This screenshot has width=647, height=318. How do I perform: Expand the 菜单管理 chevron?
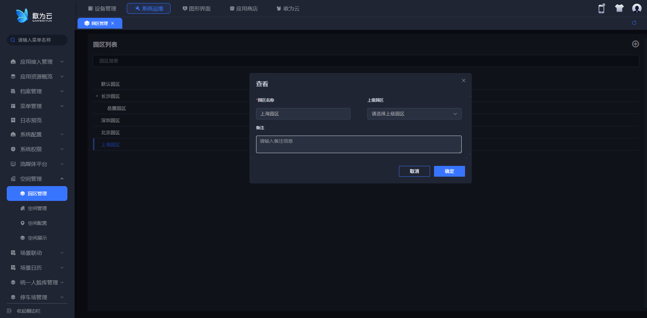[x=62, y=106]
